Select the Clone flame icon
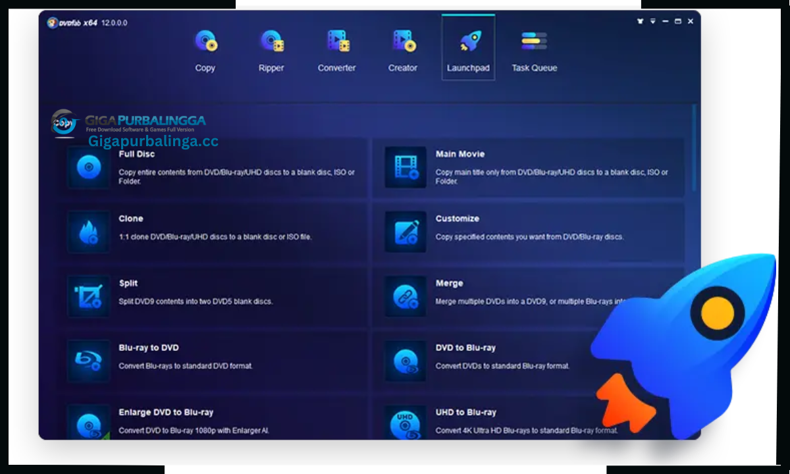 click(89, 232)
